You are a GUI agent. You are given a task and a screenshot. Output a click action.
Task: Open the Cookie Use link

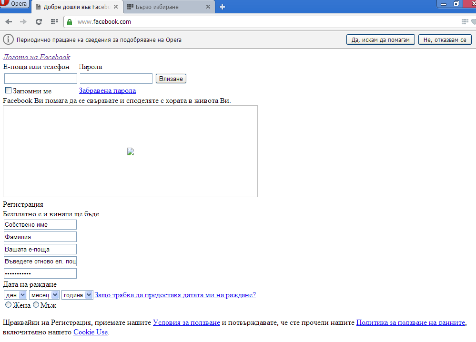91,332
